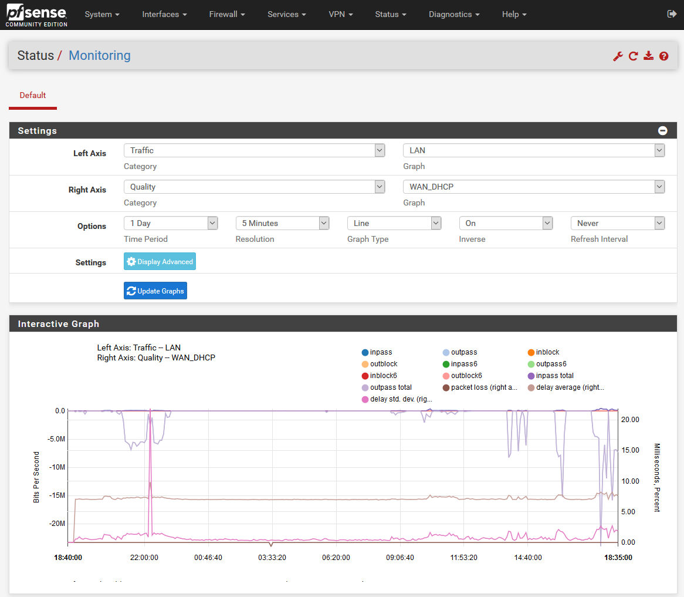Click the wrench settings icon
684x597 pixels.
[x=618, y=56]
